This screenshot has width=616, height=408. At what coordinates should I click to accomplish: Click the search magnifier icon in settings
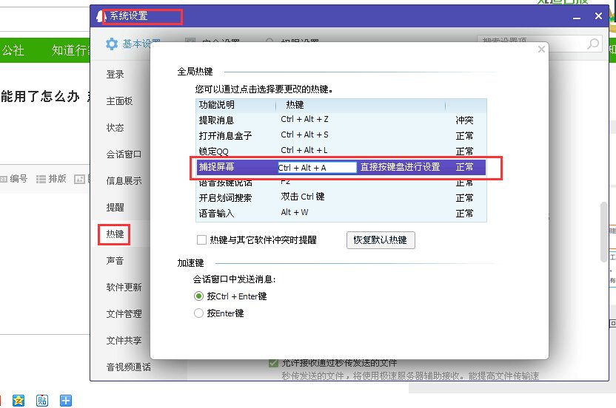tap(593, 44)
